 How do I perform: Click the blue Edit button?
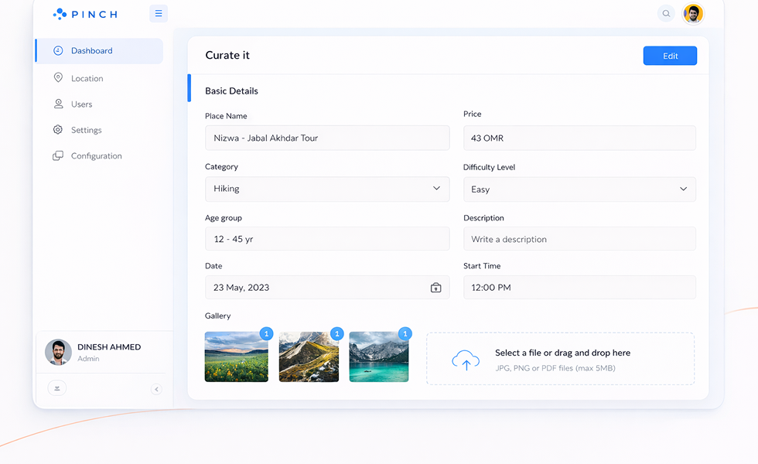670,56
